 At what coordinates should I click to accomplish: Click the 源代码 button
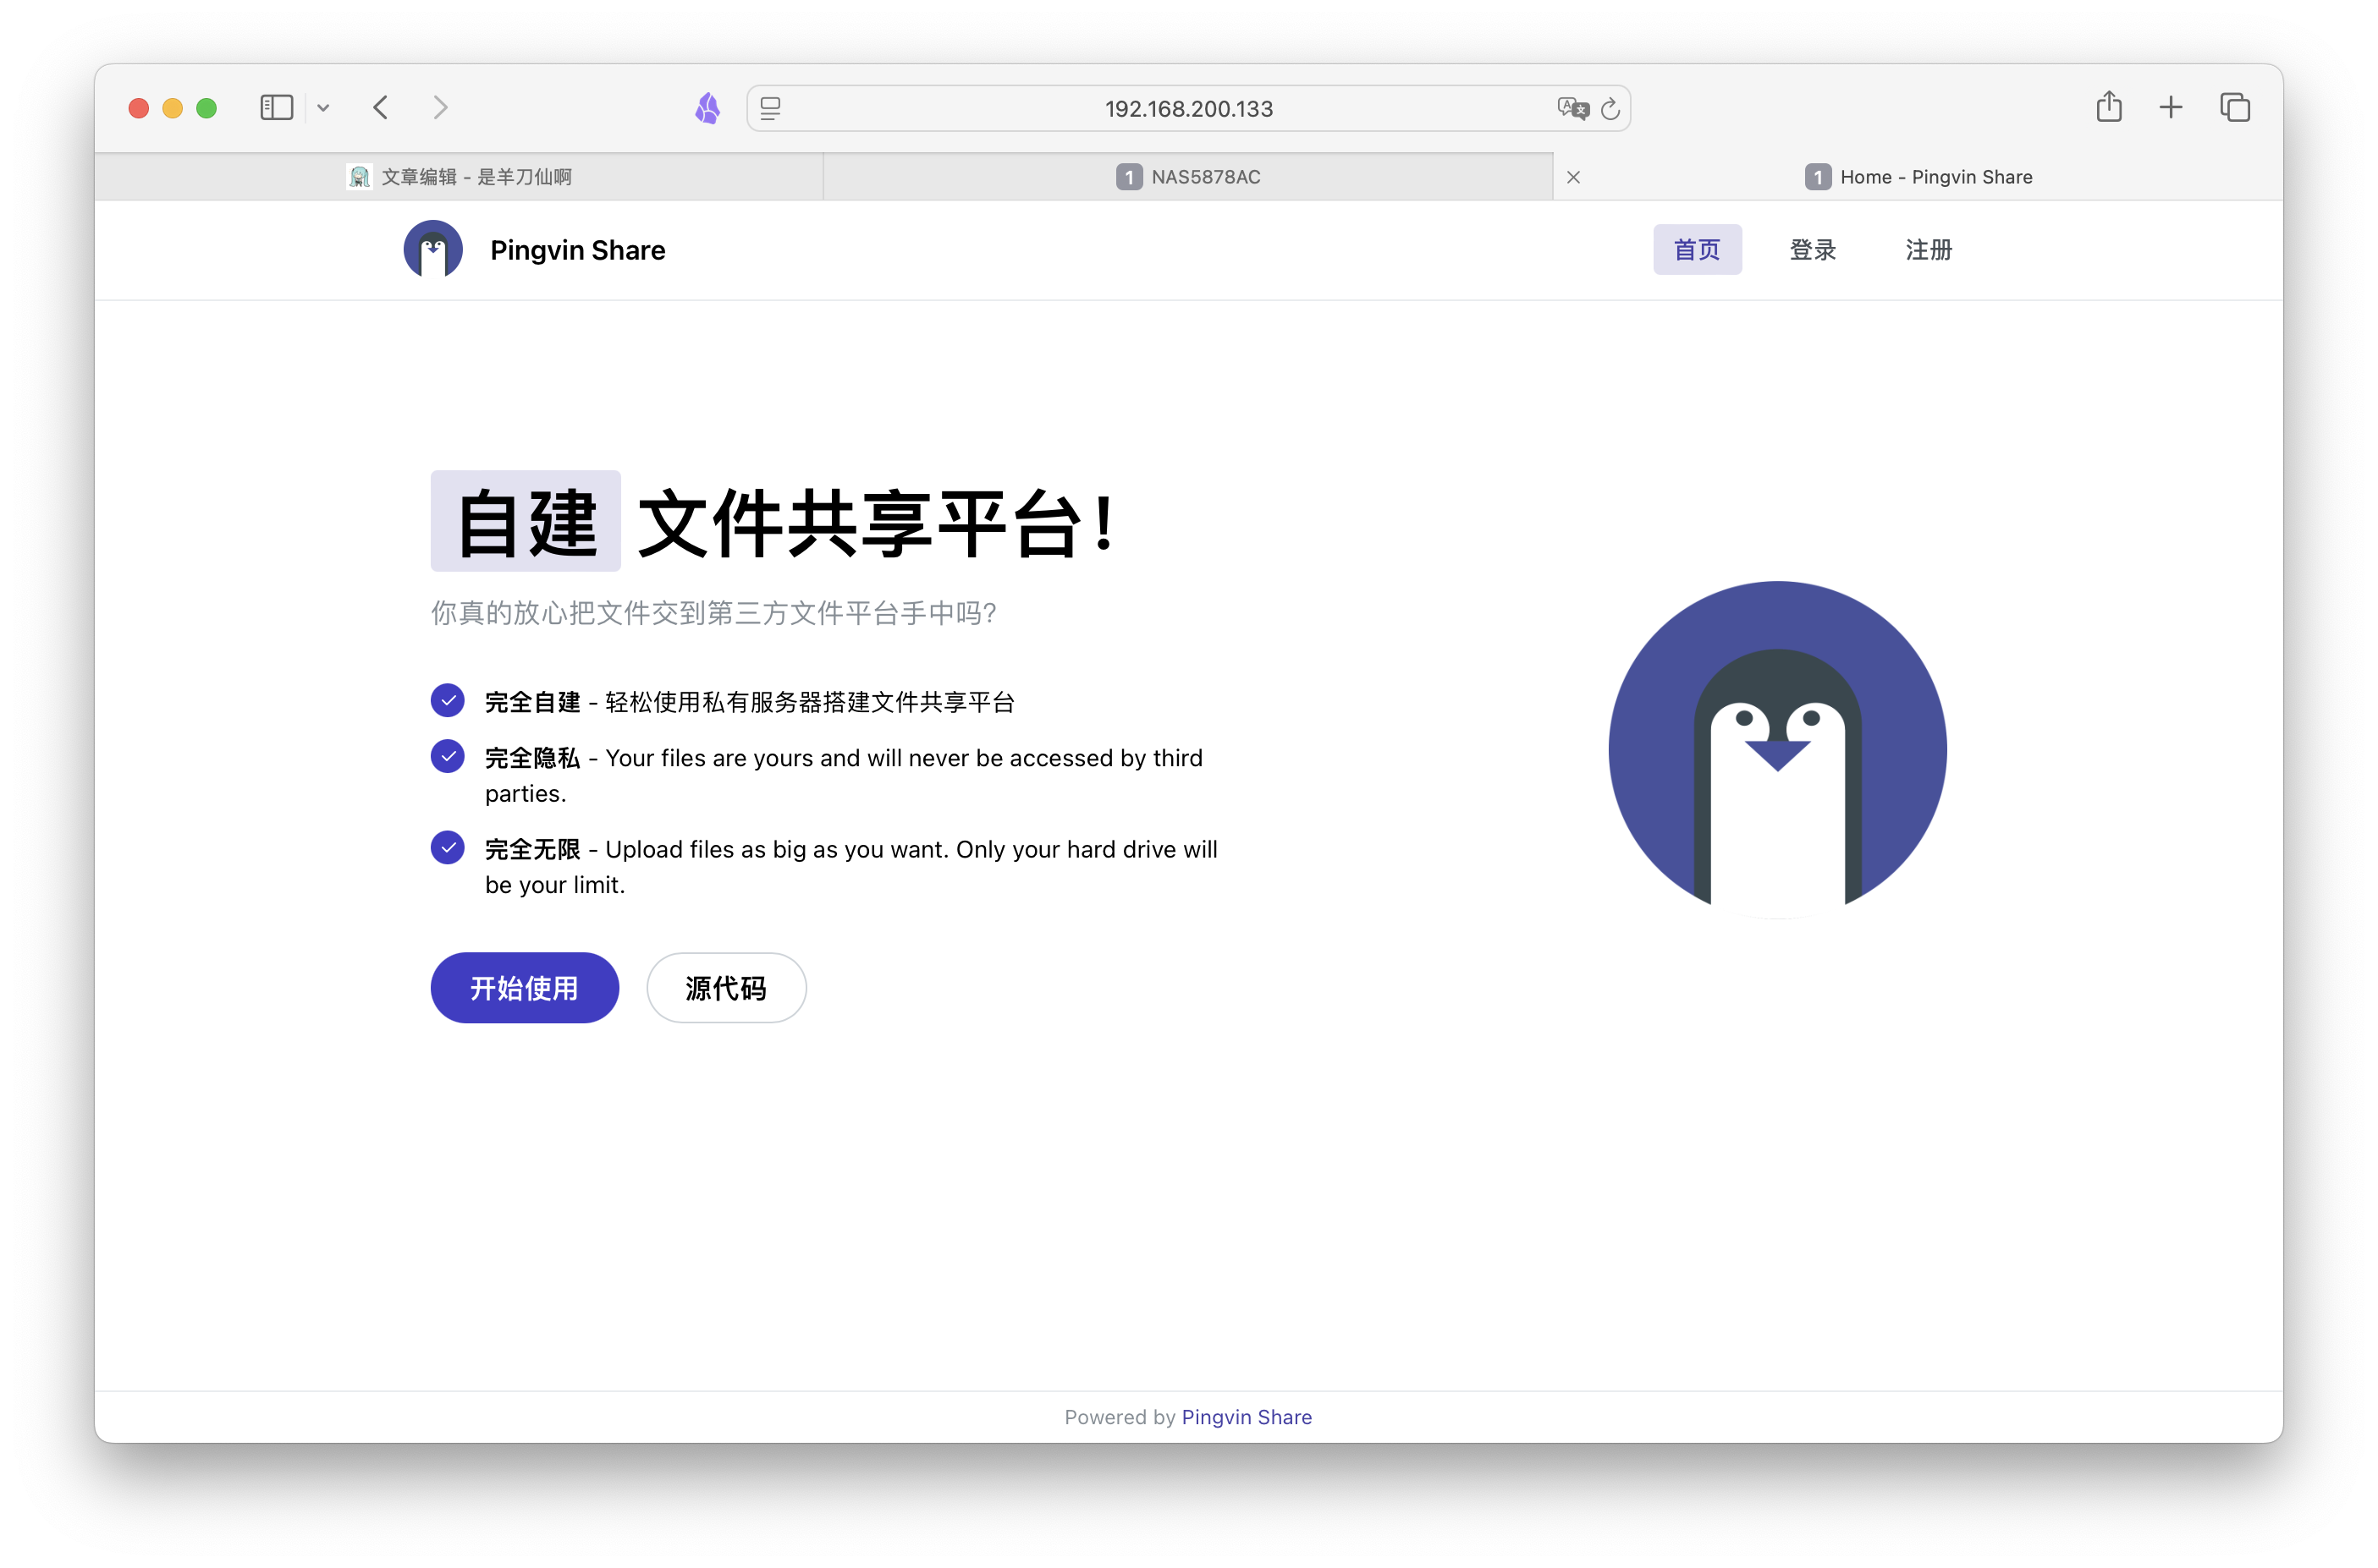[726, 988]
